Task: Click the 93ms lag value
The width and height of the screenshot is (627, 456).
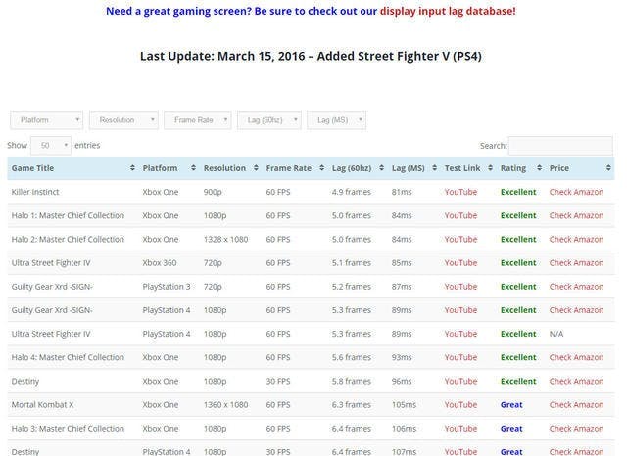Action: (x=402, y=357)
